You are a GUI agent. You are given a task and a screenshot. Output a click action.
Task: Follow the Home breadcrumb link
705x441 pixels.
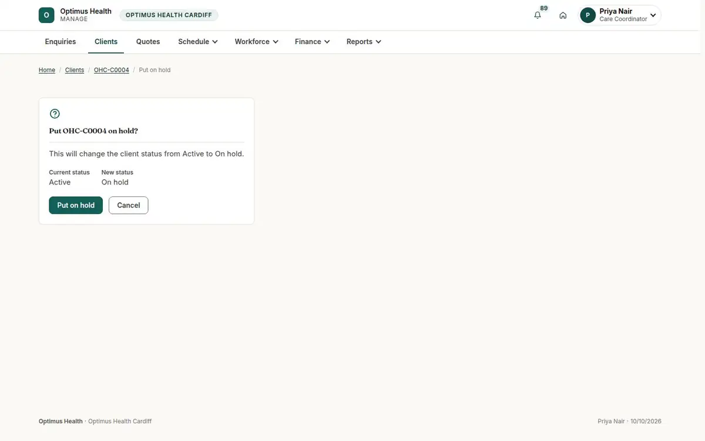point(47,70)
